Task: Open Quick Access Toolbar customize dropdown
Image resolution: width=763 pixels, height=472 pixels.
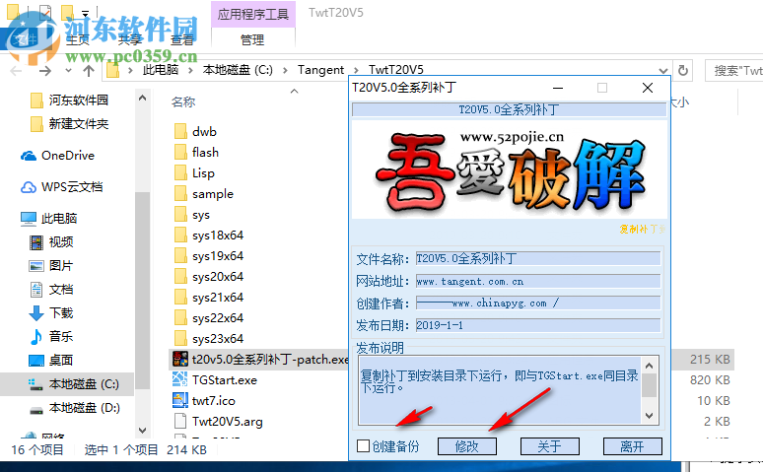Action: [x=85, y=13]
